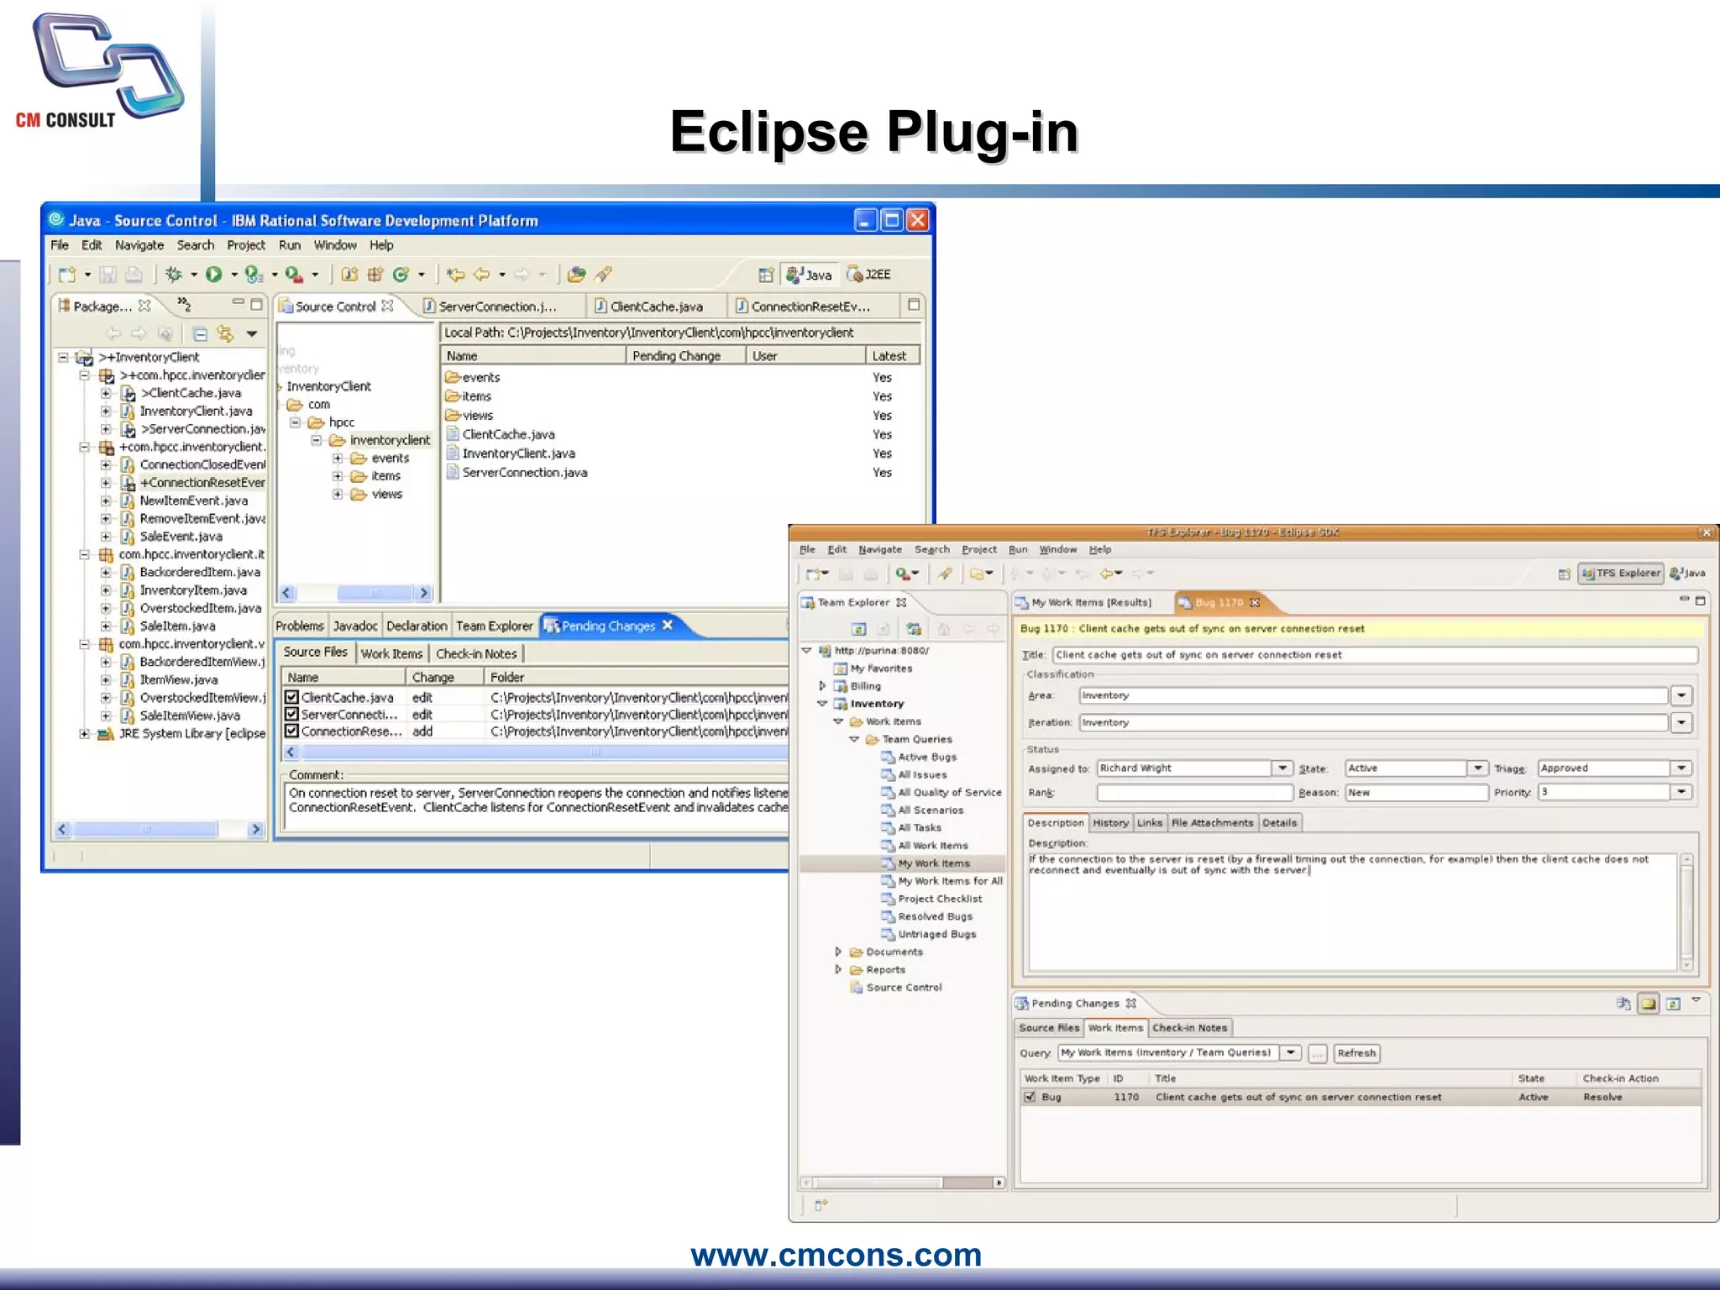
Task: Open the J2EE perspective
Action: 869,275
